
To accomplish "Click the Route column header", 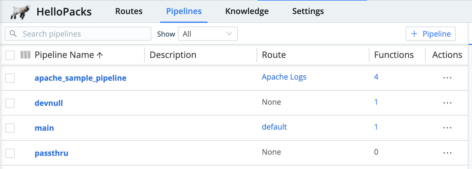I will coord(274,55).
